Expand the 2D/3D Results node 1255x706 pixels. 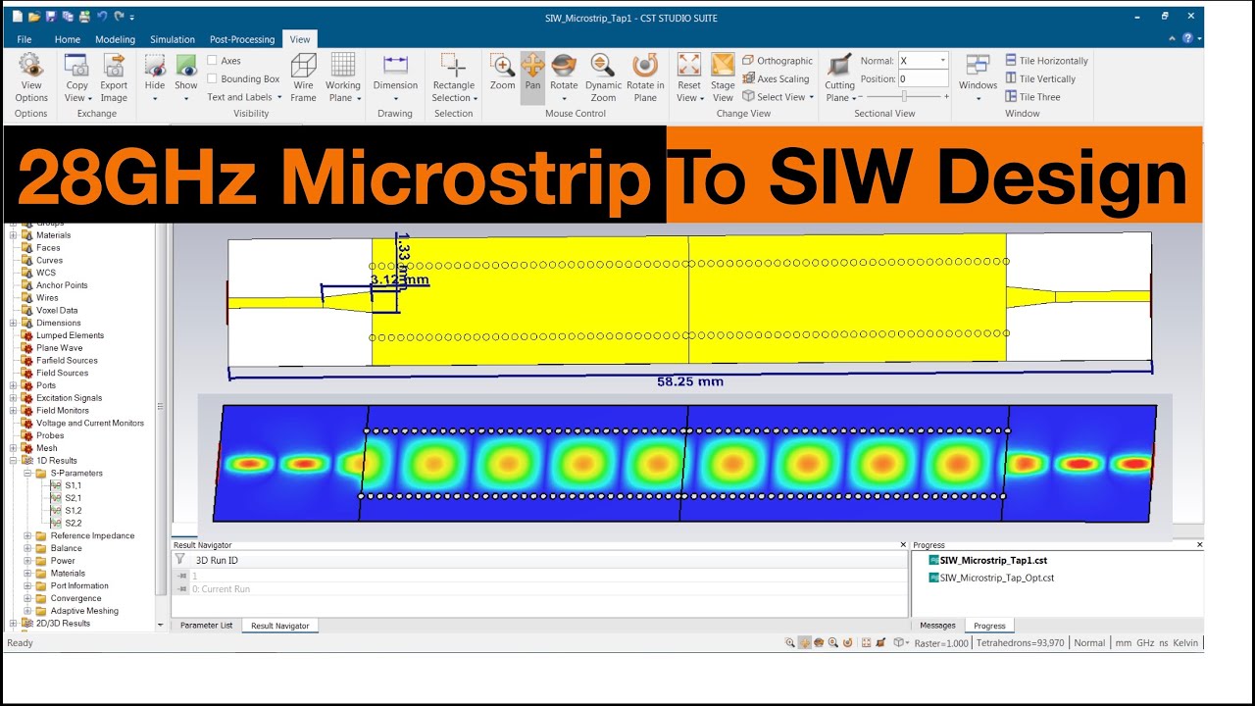[x=14, y=624]
